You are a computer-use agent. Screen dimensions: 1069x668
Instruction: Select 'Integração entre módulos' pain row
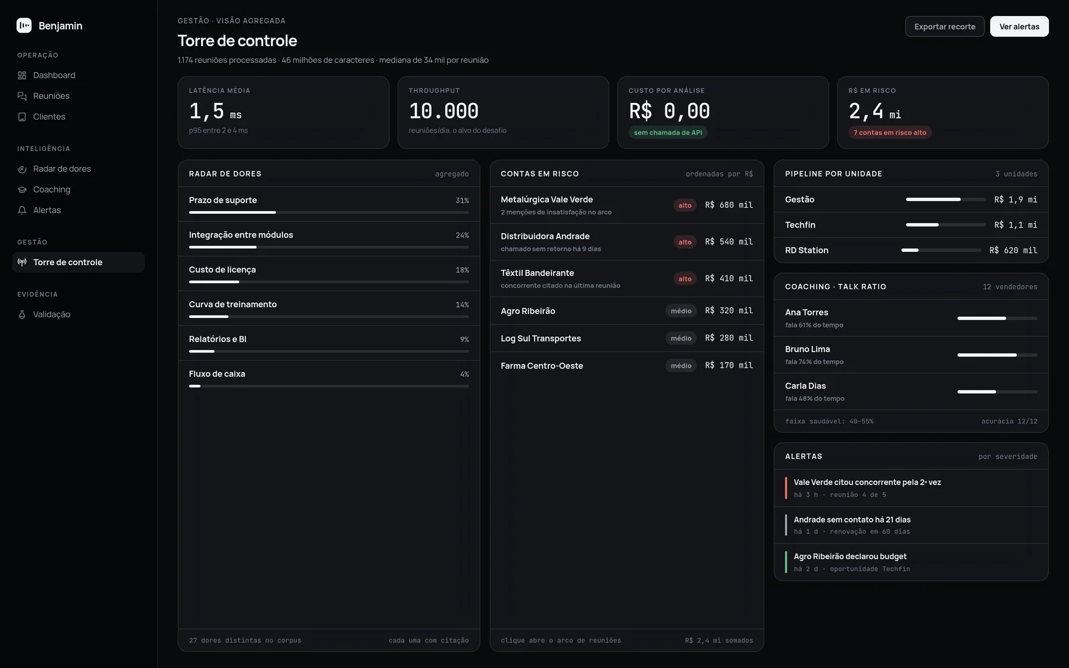pyautogui.click(x=329, y=239)
